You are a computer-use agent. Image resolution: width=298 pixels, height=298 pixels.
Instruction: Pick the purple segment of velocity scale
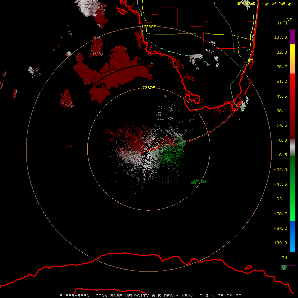[292, 37]
